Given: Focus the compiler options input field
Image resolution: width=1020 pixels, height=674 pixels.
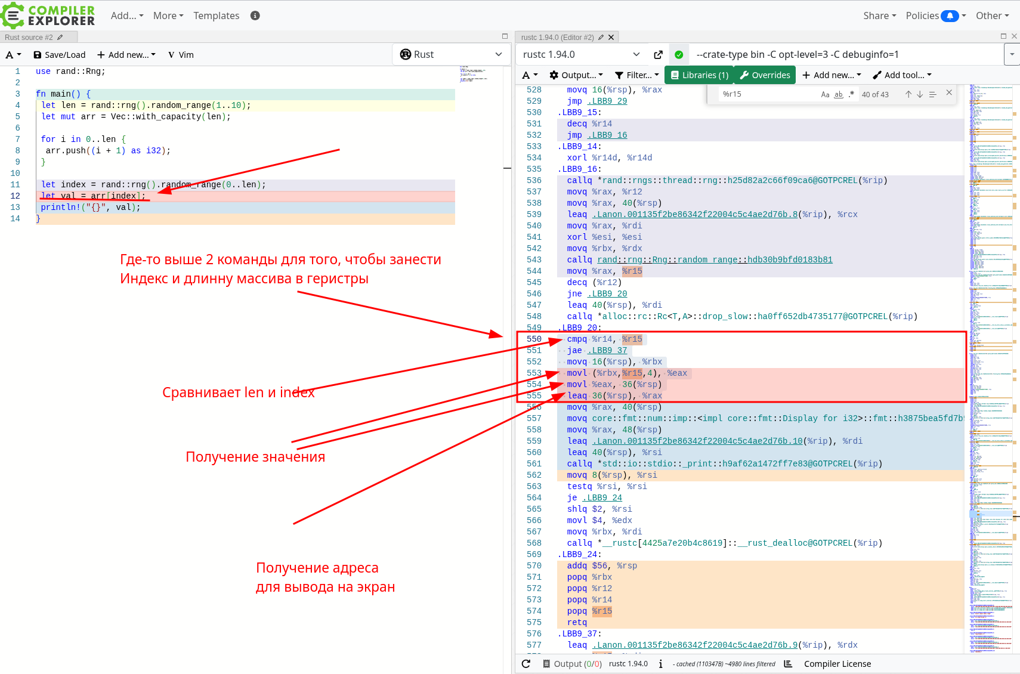Looking at the screenshot, I should pyautogui.click(x=847, y=54).
